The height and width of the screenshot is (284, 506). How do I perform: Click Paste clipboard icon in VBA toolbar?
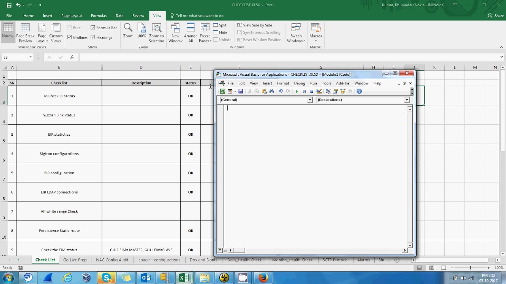tap(264, 91)
